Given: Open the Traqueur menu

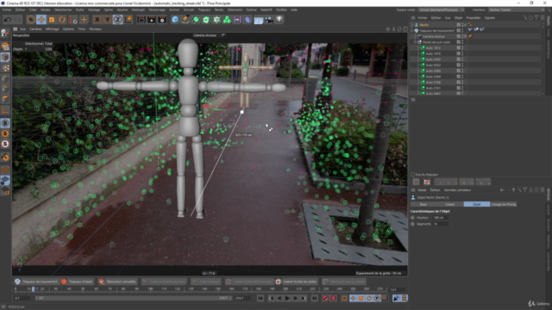Looking at the screenshot, I should (204, 9).
